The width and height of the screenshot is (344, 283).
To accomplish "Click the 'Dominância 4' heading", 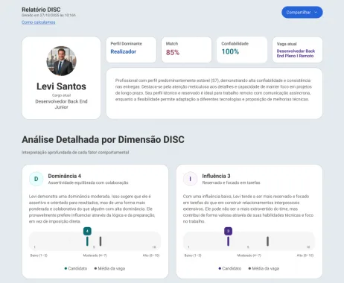I will pyautogui.click(x=65, y=176).
